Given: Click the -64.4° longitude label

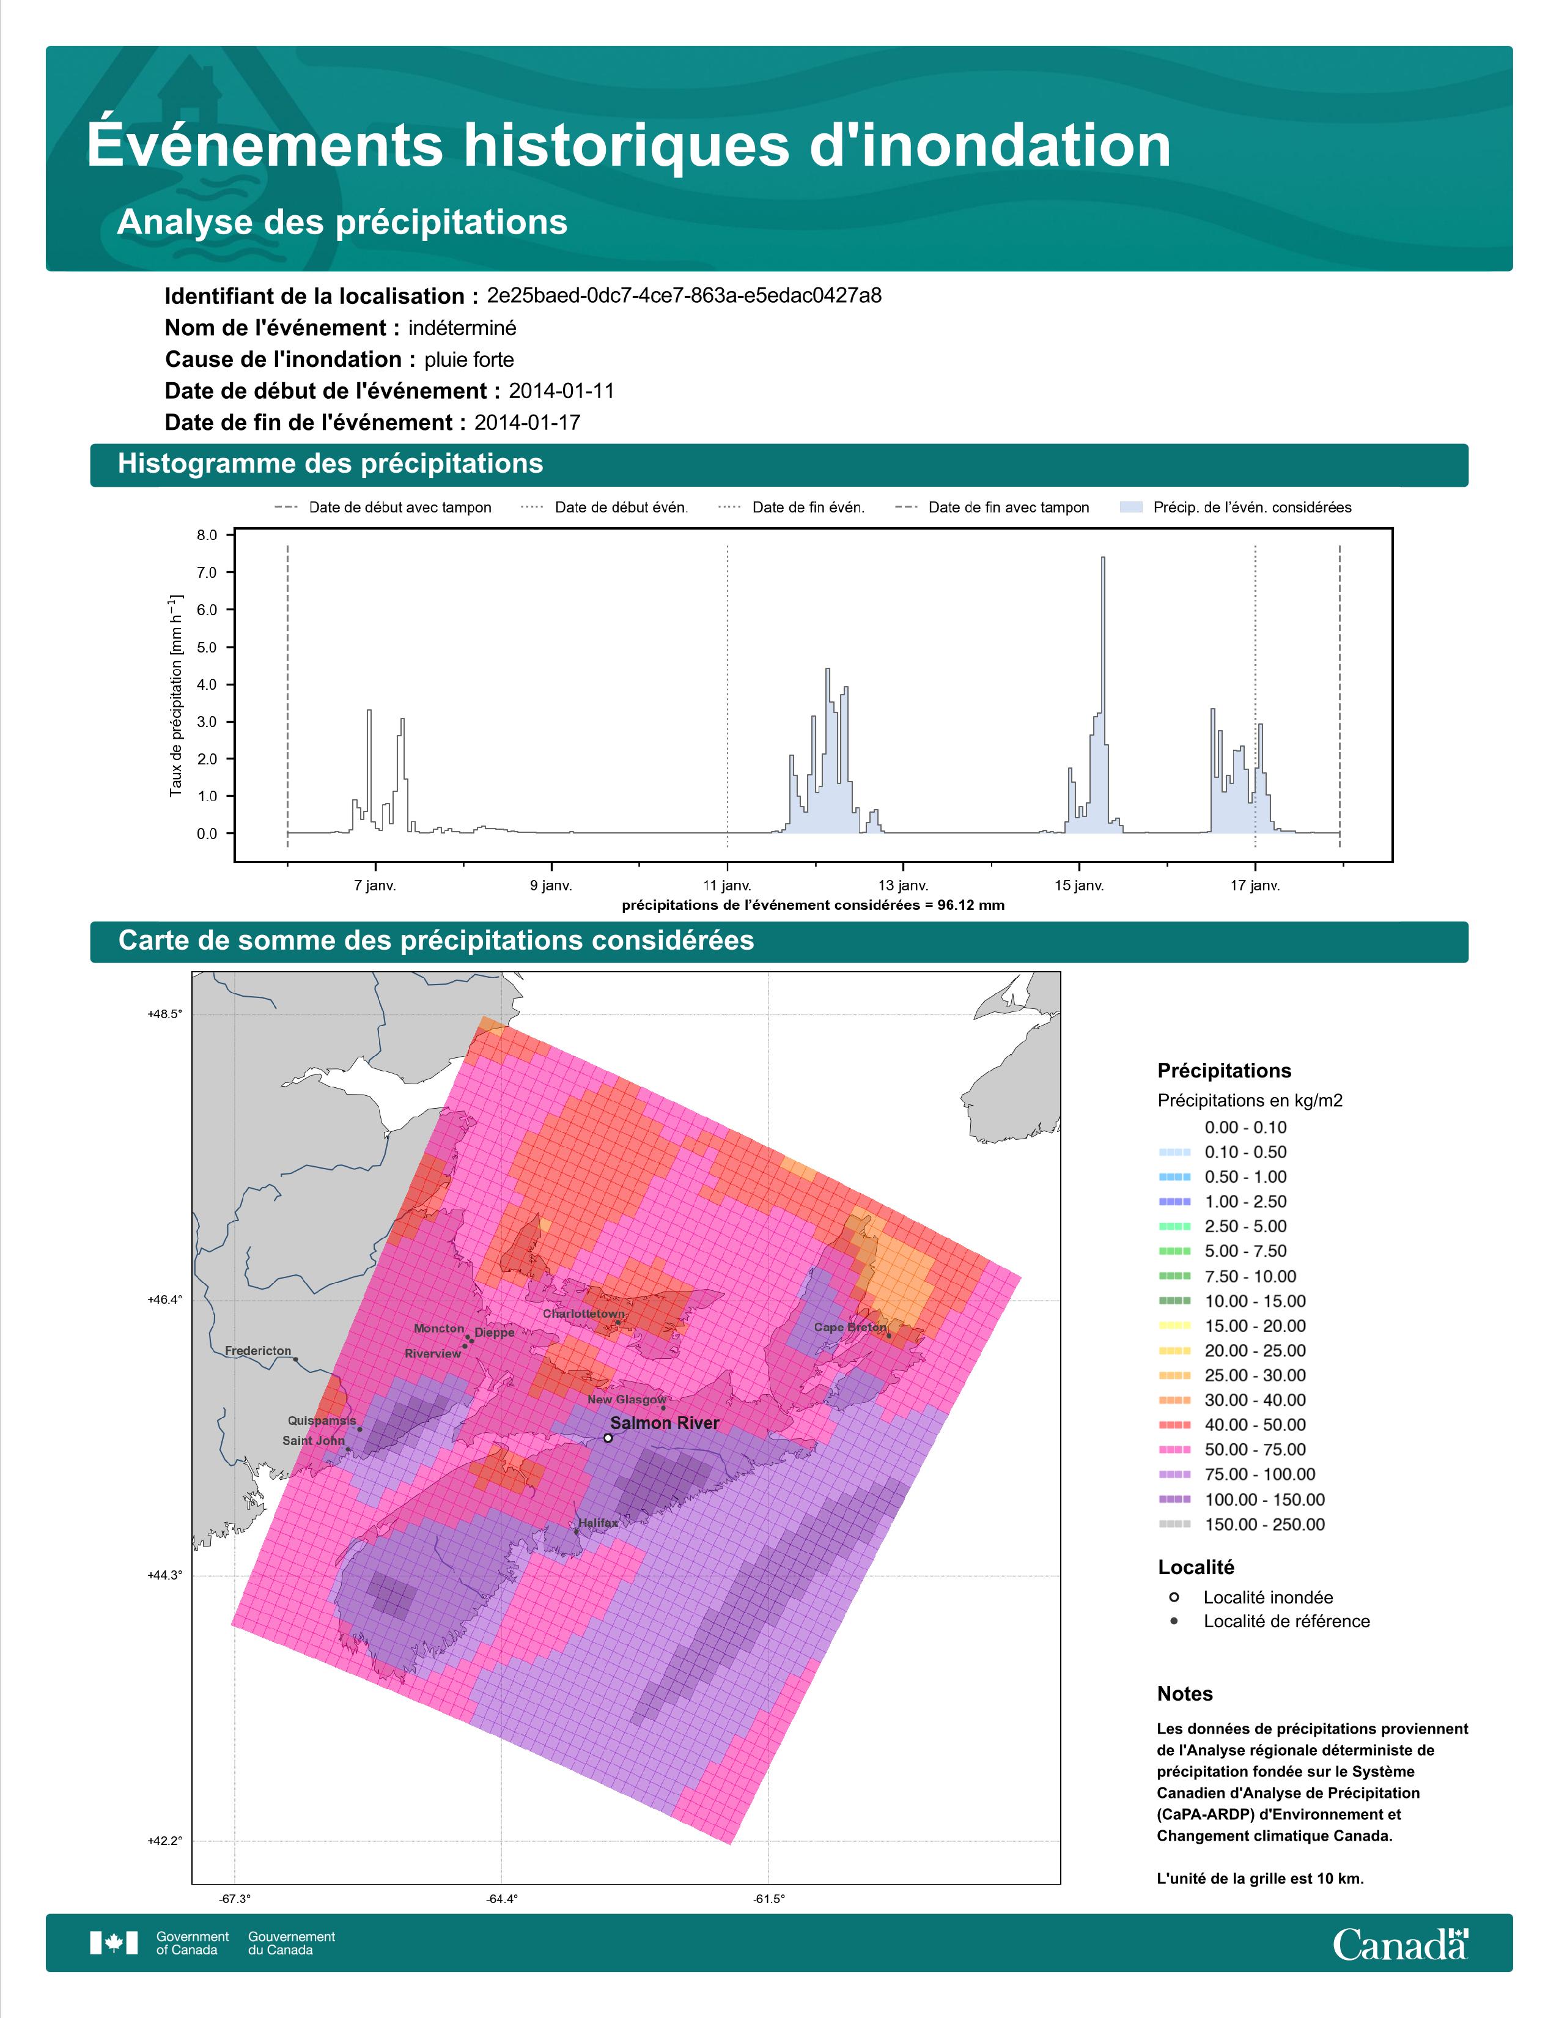Looking at the screenshot, I should 501,1899.
